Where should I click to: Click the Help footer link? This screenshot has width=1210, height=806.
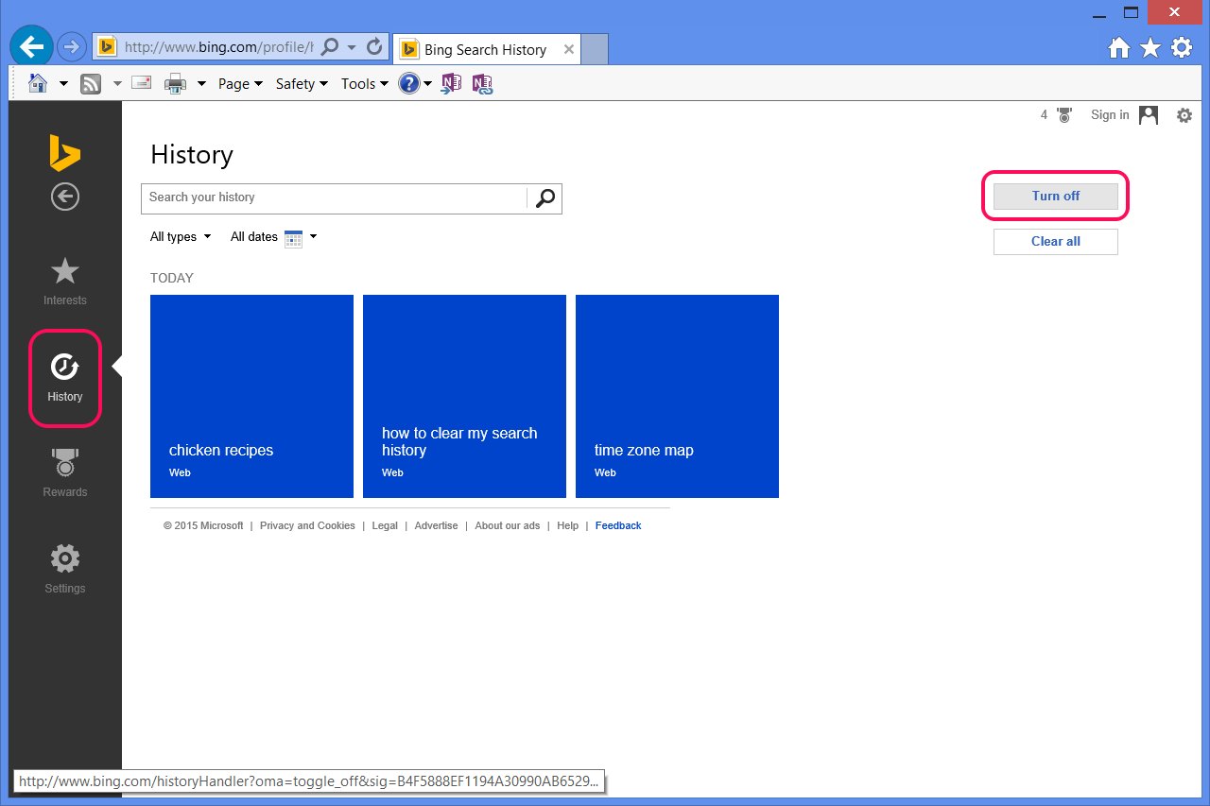point(567,526)
